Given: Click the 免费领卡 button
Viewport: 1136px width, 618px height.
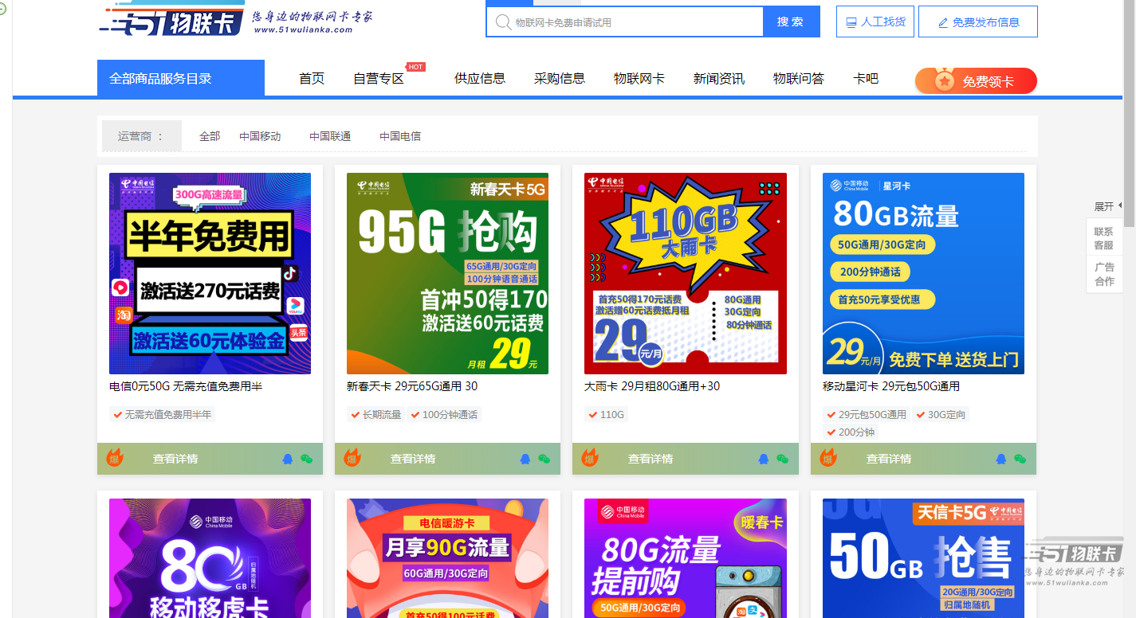Looking at the screenshot, I should (976, 80).
